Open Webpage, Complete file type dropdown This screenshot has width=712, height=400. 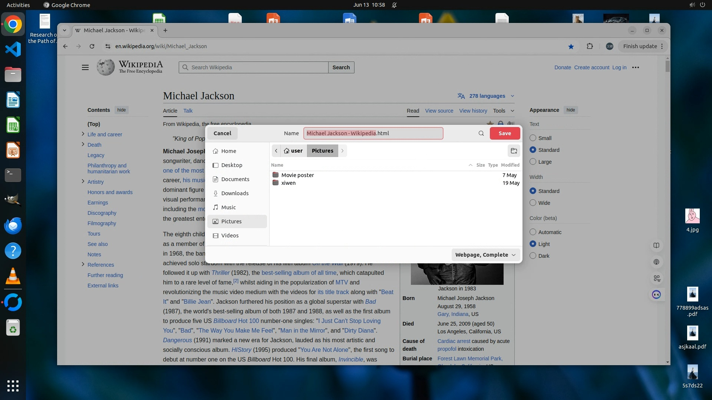click(x=485, y=255)
